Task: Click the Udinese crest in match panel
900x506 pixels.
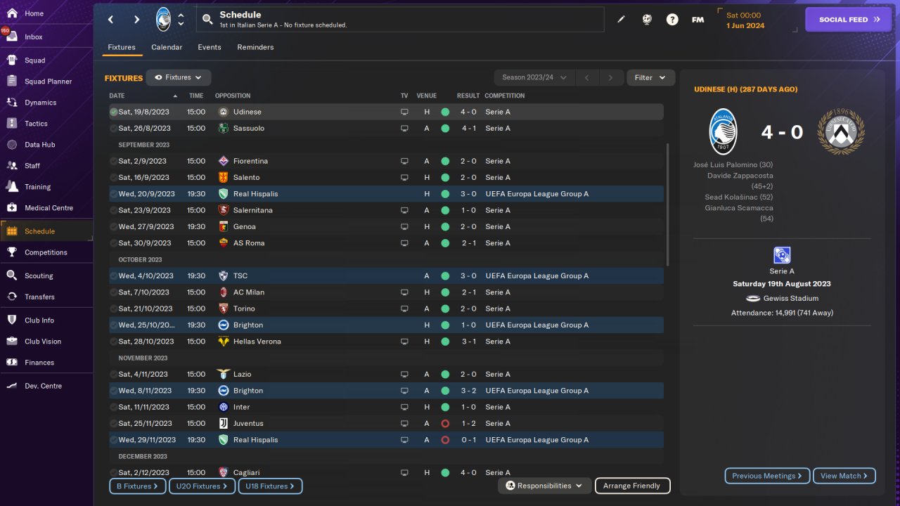Action: pos(841,132)
